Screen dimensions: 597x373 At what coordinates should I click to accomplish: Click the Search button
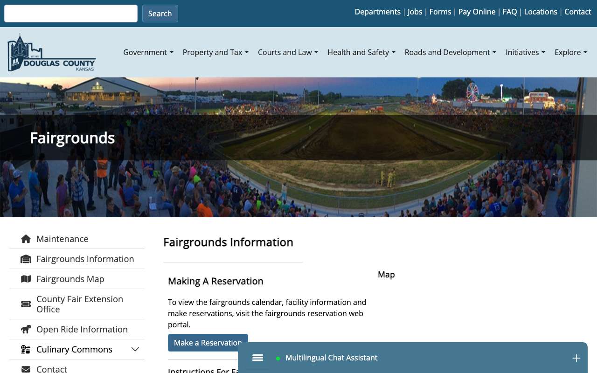(160, 14)
